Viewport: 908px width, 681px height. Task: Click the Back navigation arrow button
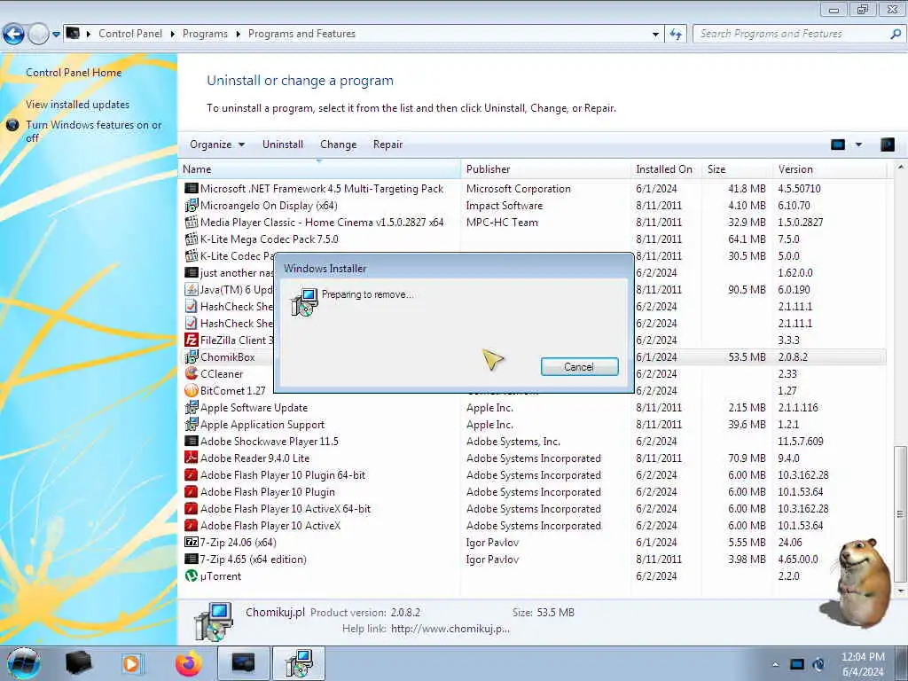pyautogui.click(x=14, y=35)
